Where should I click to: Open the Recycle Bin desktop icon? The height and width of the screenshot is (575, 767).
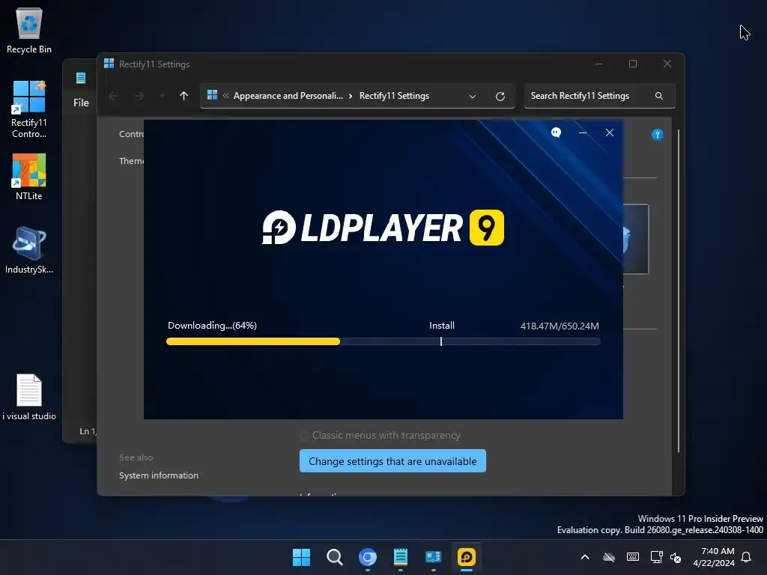point(29,30)
